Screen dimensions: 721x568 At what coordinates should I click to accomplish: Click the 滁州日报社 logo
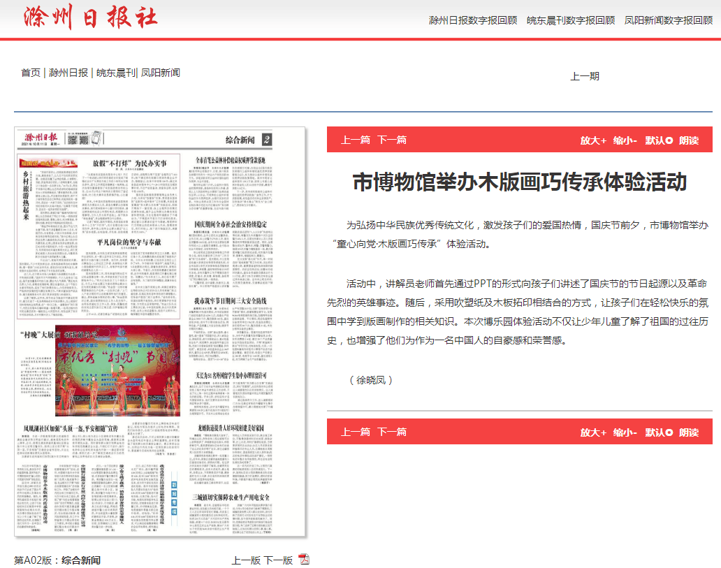point(90,17)
